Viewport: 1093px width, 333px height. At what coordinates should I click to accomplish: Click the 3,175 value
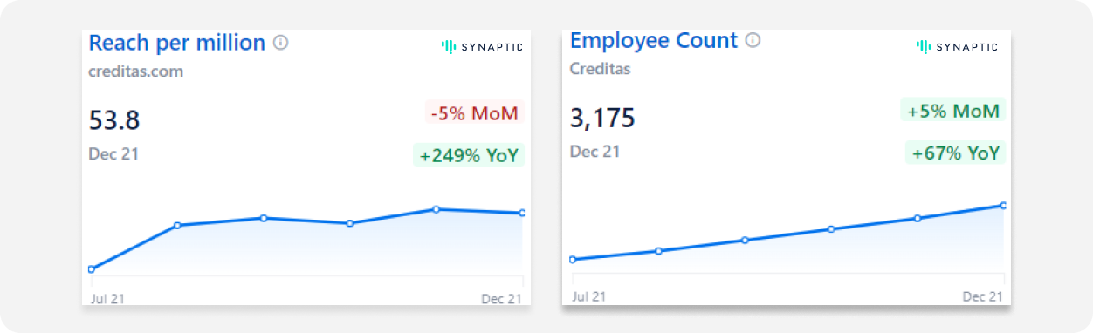coord(602,118)
